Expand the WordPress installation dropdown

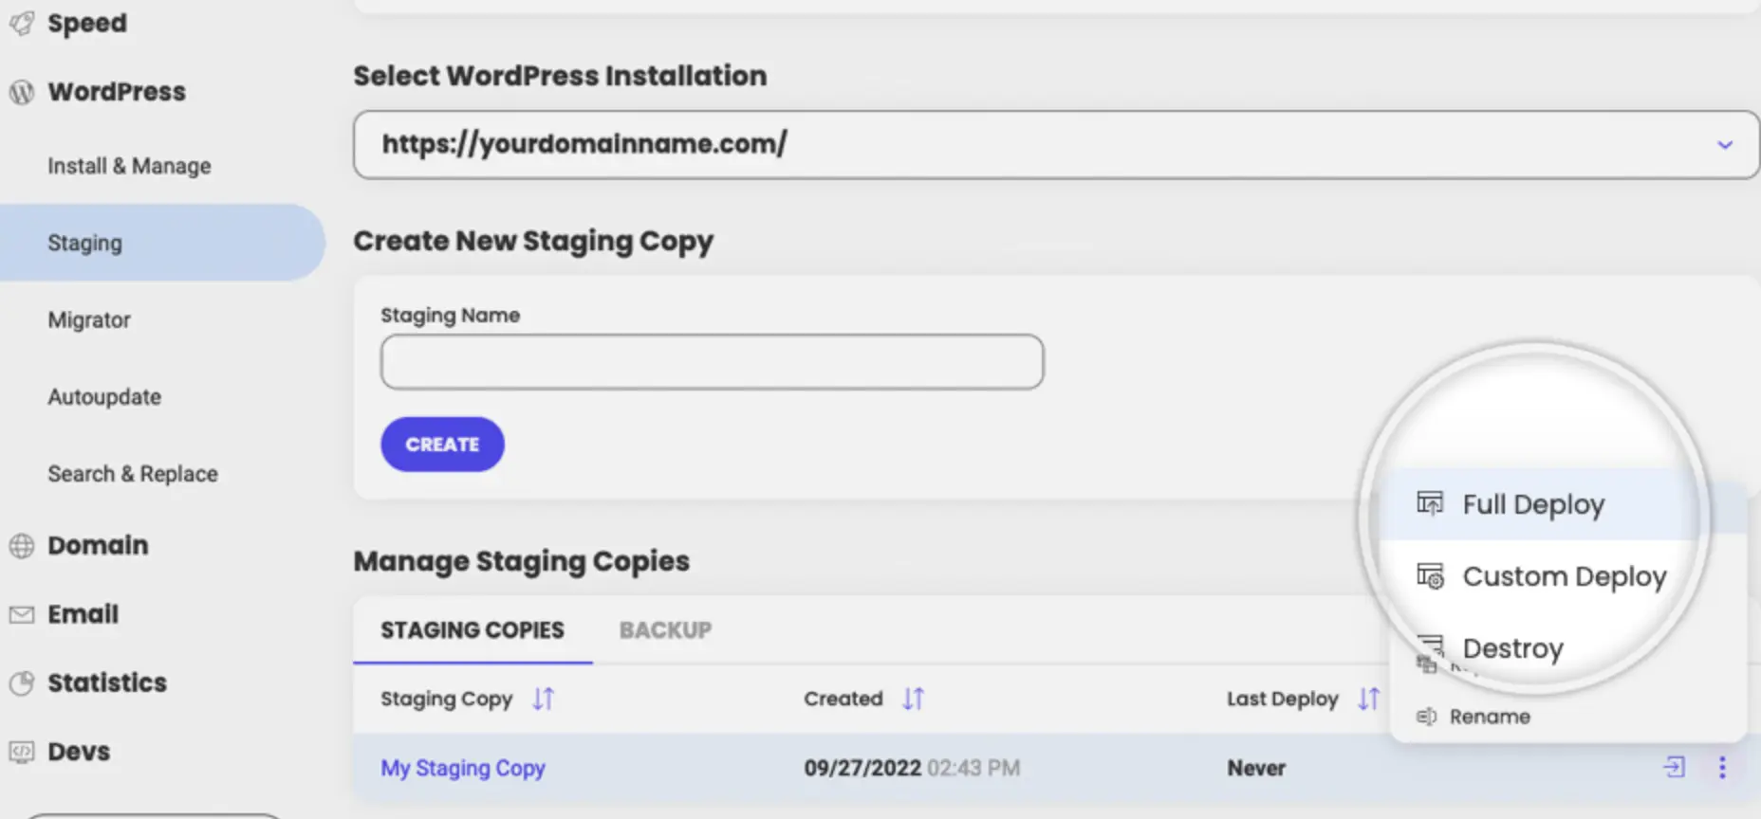click(x=1724, y=145)
